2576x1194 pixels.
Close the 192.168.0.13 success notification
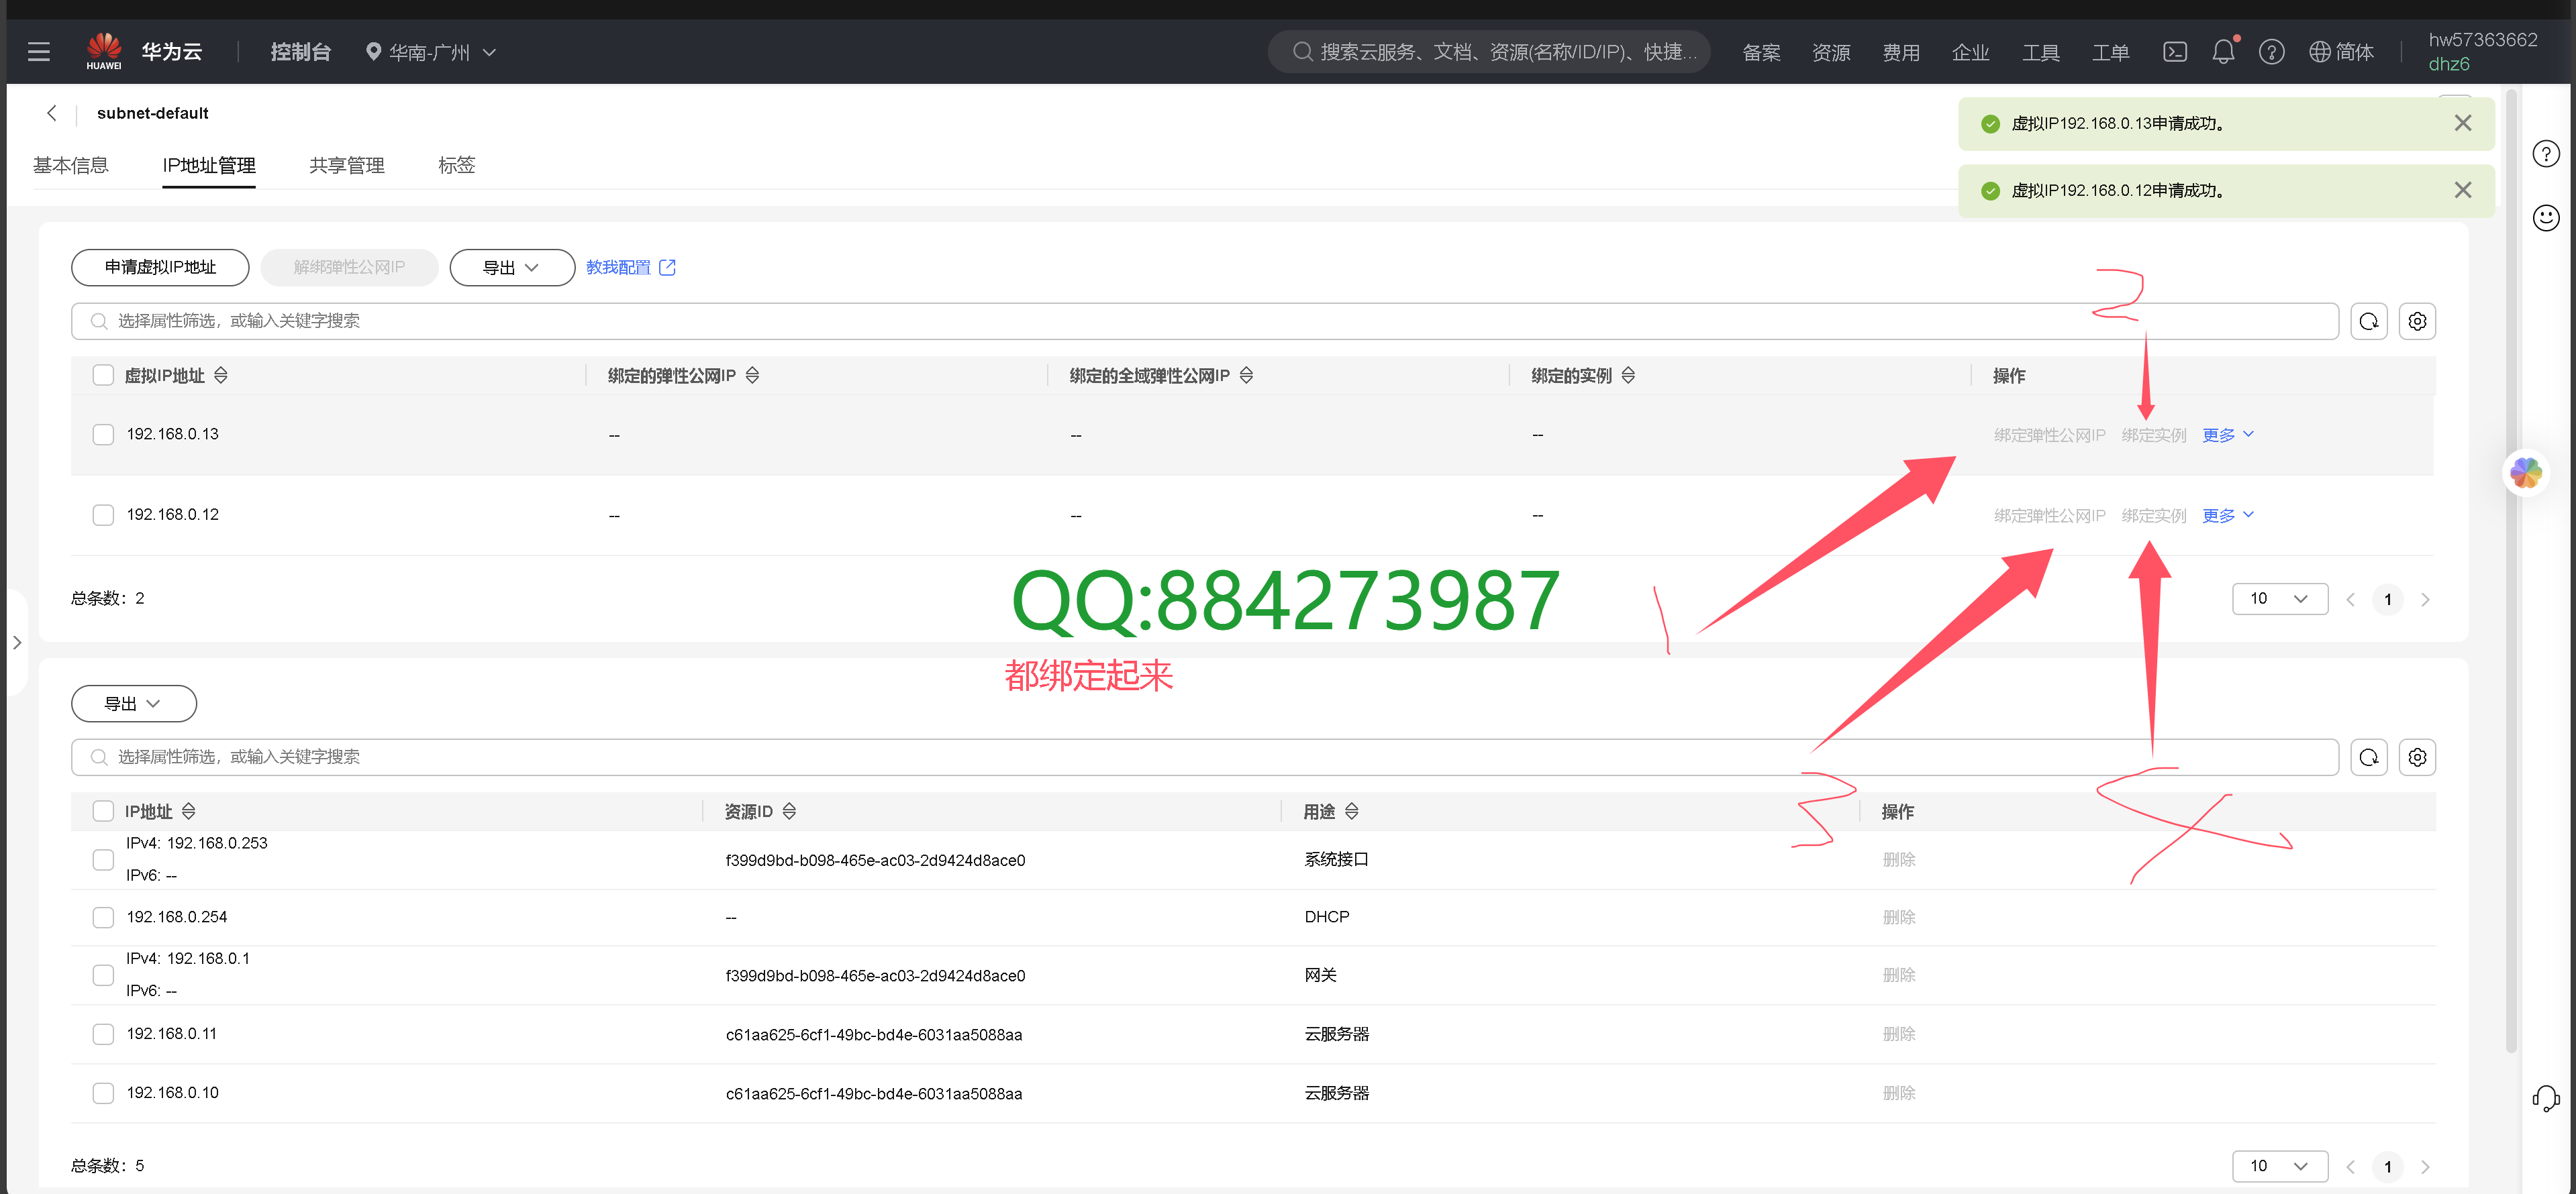point(2462,123)
